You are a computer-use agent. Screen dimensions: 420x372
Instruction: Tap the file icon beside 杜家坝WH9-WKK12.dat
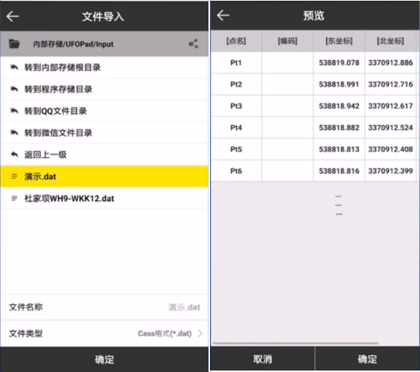point(14,198)
